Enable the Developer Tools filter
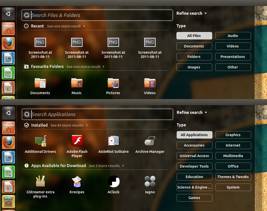The image size is (267, 211). pyautogui.click(x=194, y=167)
